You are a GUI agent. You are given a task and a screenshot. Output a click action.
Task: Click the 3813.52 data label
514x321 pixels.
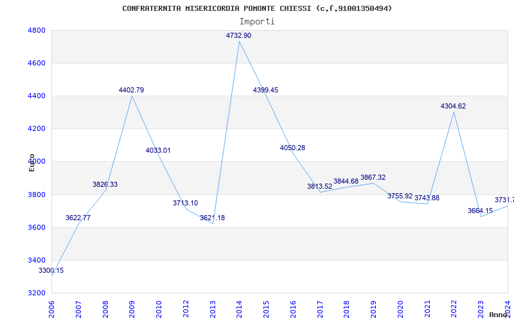pos(319,186)
